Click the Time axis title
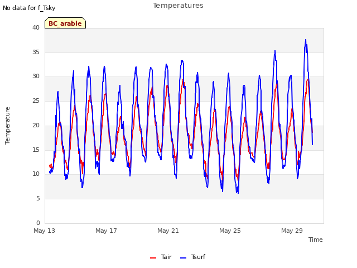This screenshot has height=268, width=357. [x=316, y=240]
